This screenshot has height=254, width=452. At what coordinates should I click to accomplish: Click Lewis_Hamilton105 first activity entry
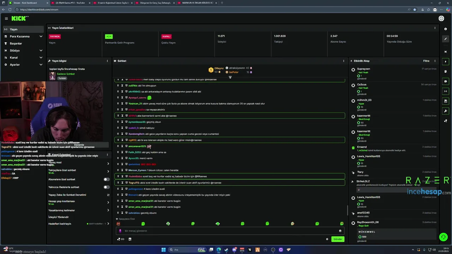(369, 156)
